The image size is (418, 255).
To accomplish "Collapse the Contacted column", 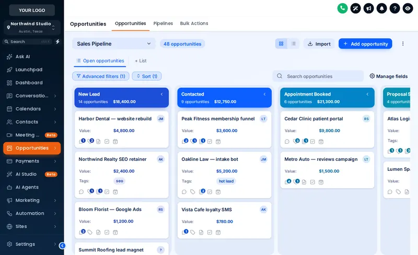I will pyautogui.click(x=264, y=94).
